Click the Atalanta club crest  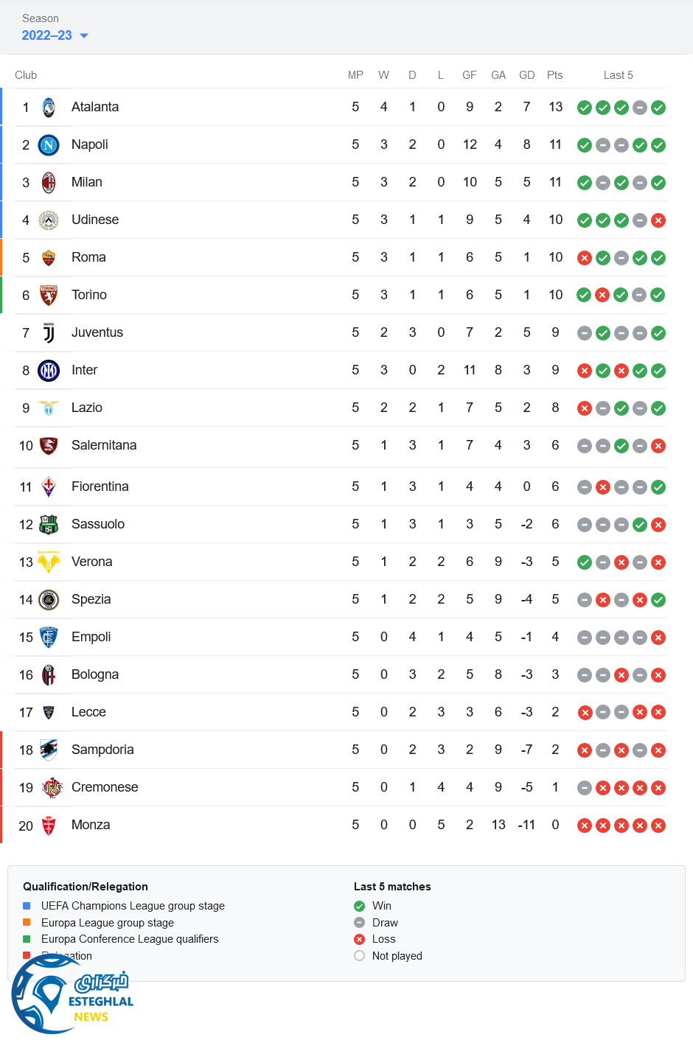(49, 108)
